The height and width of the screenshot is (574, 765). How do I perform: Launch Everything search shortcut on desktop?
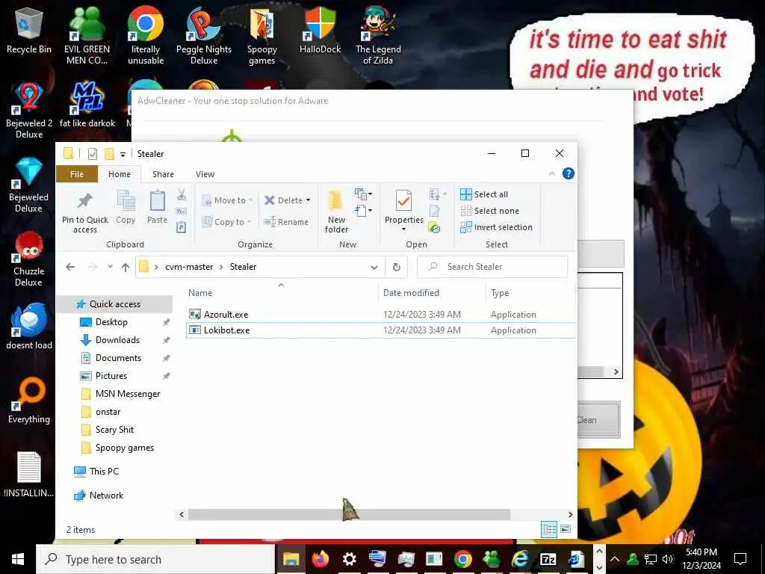(29, 401)
